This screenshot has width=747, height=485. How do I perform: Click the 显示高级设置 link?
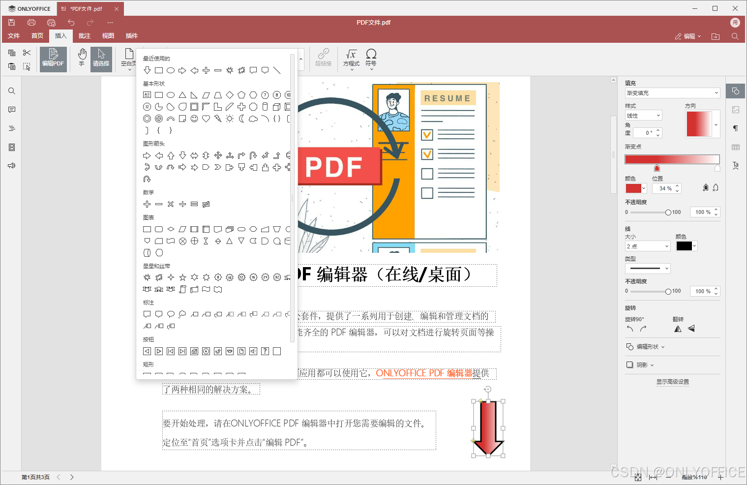point(672,382)
